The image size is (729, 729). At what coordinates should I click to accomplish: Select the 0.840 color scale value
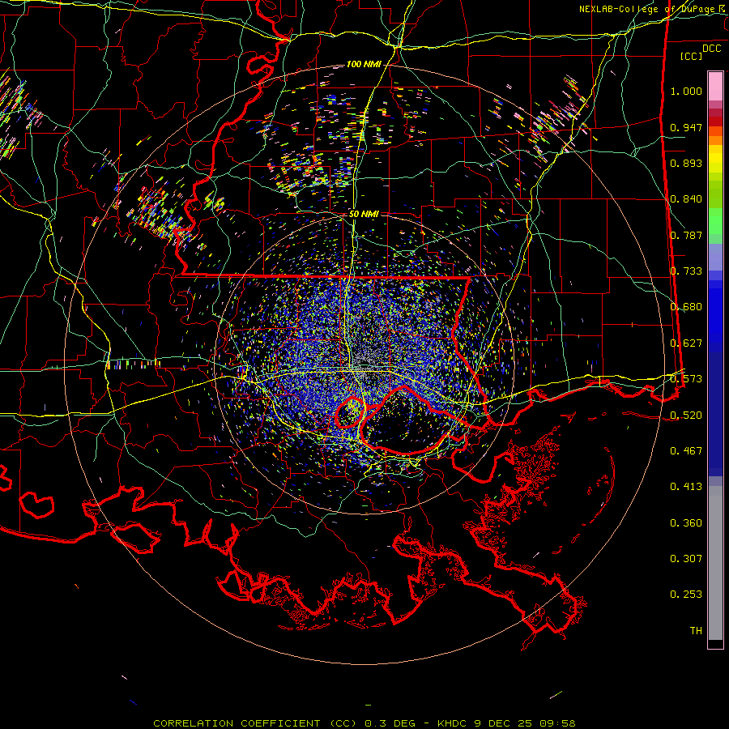click(x=686, y=199)
